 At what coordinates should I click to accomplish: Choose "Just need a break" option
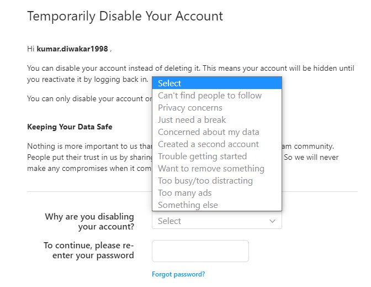pyautogui.click(x=192, y=120)
